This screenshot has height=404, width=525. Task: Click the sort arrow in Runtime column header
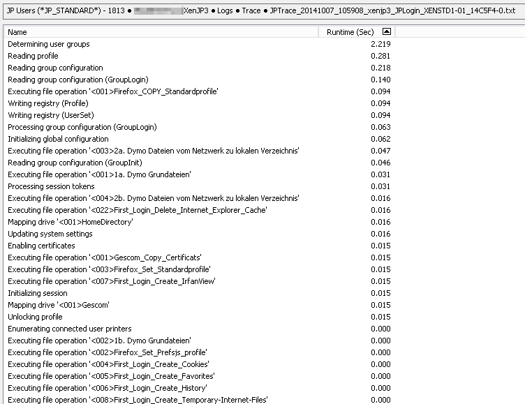(x=387, y=32)
